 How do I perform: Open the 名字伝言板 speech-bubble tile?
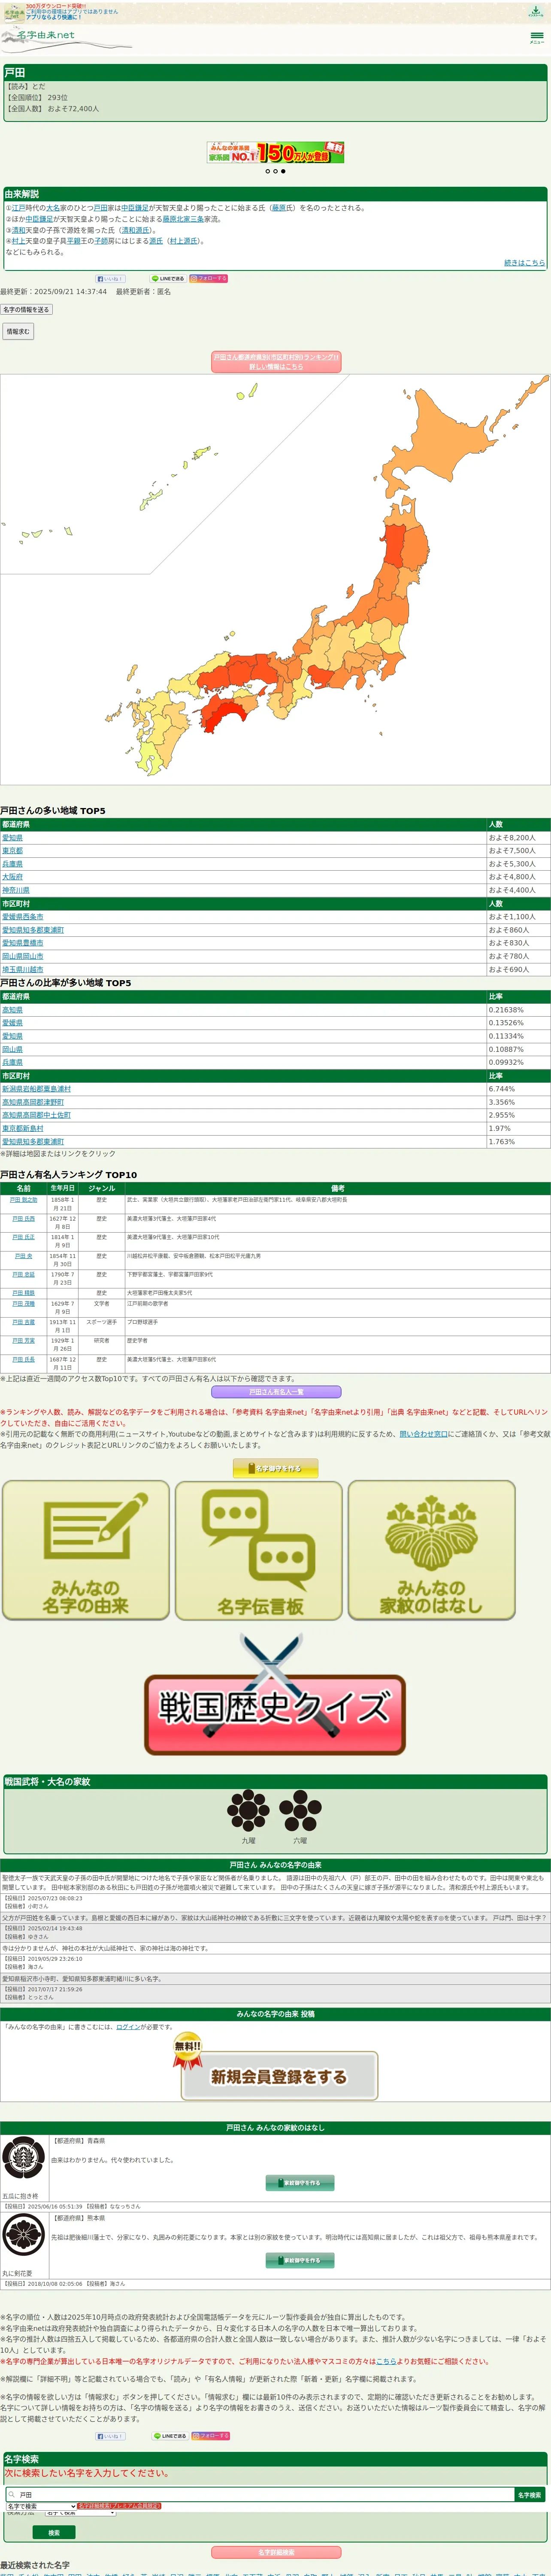coord(259,1549)
